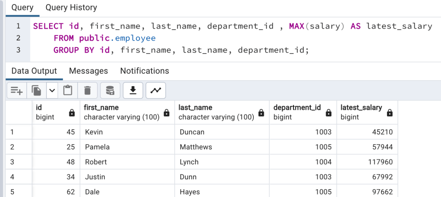Click the Copy icon in results toolbar
The width and height of the screenshot is (441, 197).
click(36, 91)
